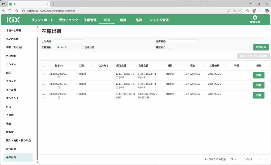This screenshot has width=271, height=165.
Task: Click the browser home icon
Action: [16, 11]
